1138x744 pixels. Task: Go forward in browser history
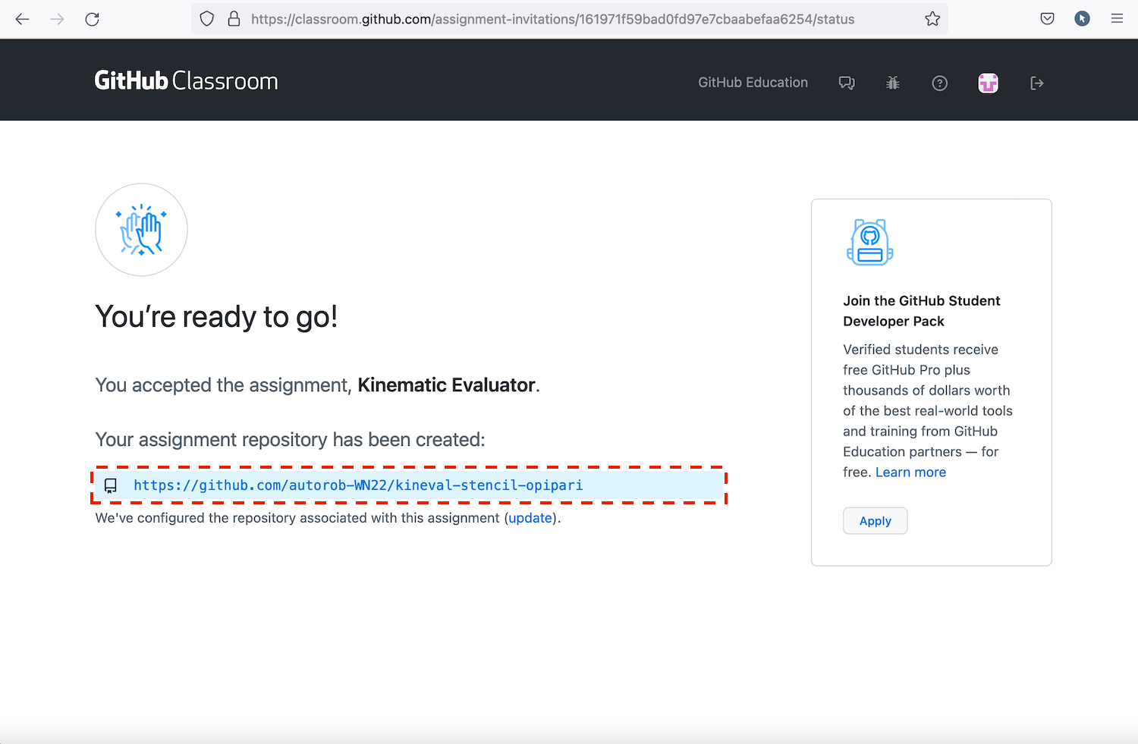point(57,19)
